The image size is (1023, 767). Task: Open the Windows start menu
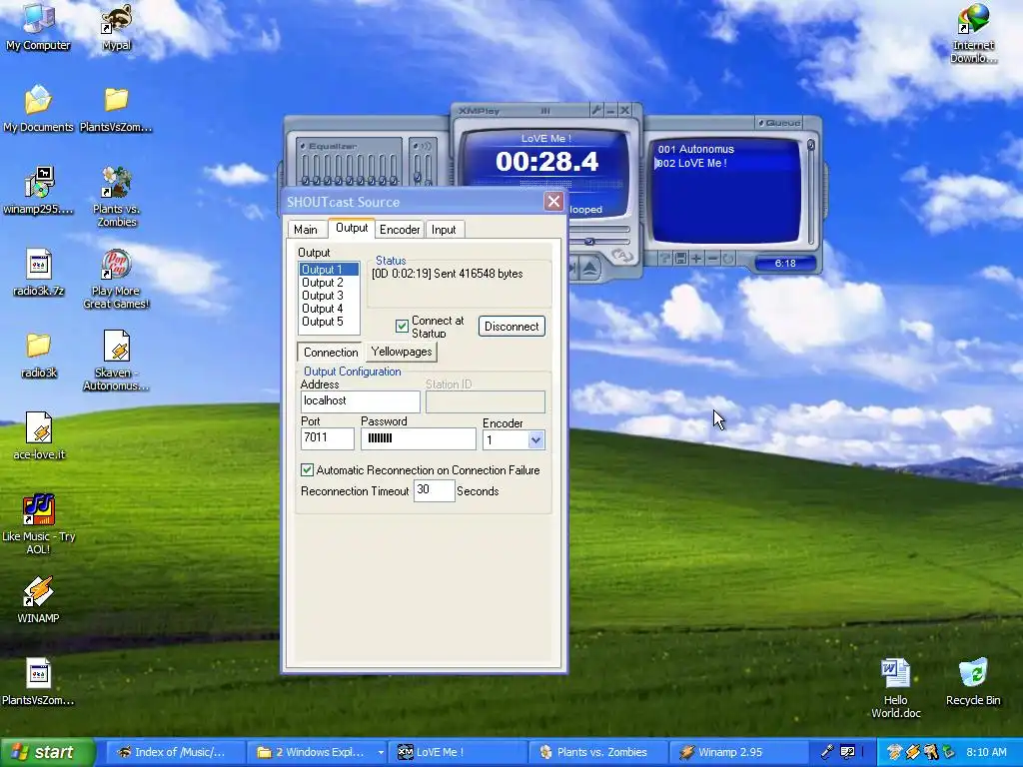[47, 752]
